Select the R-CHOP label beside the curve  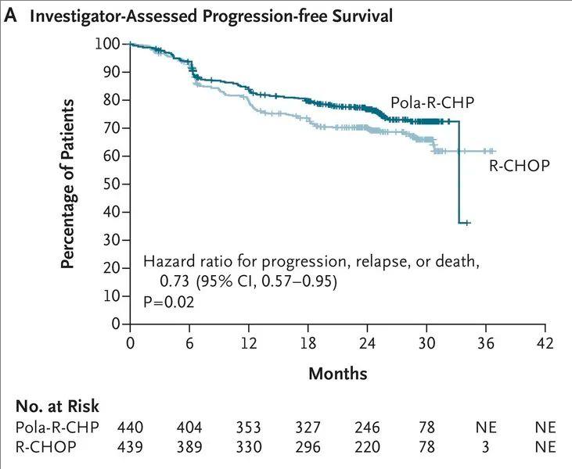[x=520, y=166]
